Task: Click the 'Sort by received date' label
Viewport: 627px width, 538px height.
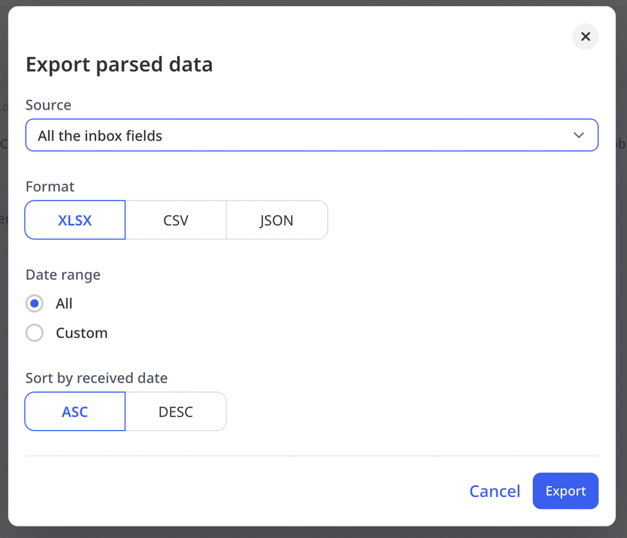Action: click(96, 378)
